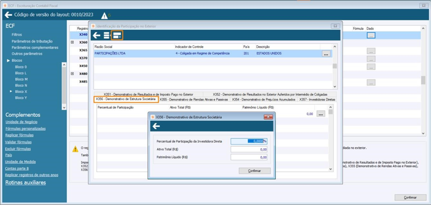Click Indicador de Controle column header

click(189, 47)
